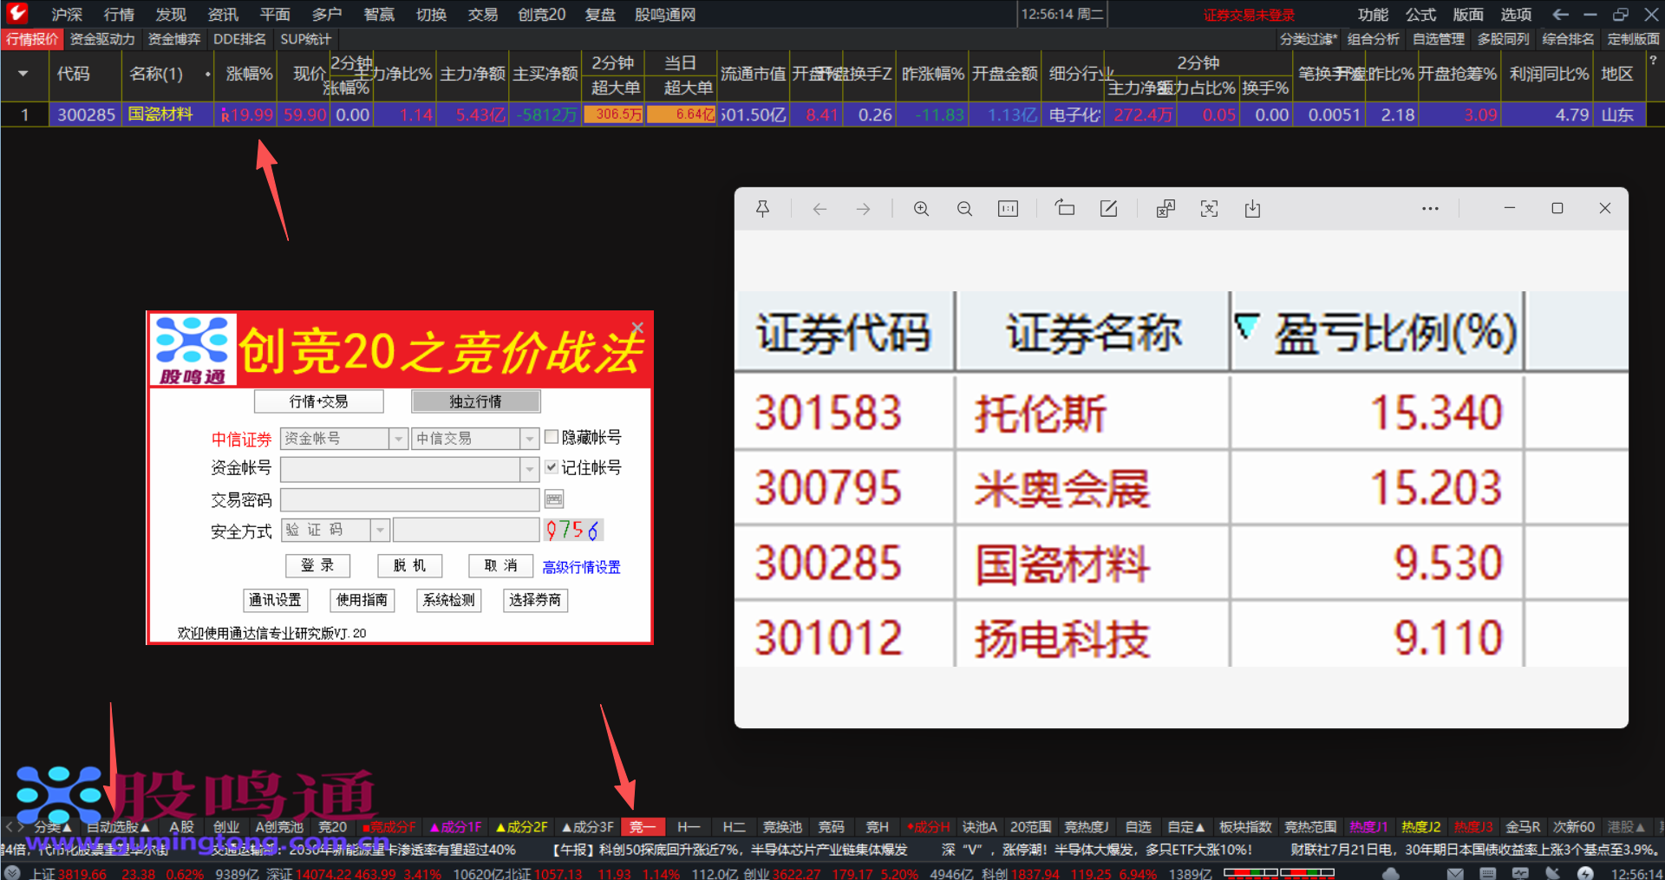Refresh the 9756 captcha image
Image resolution: width=1665 pixels, height=880 pixels.
(573, 530)
